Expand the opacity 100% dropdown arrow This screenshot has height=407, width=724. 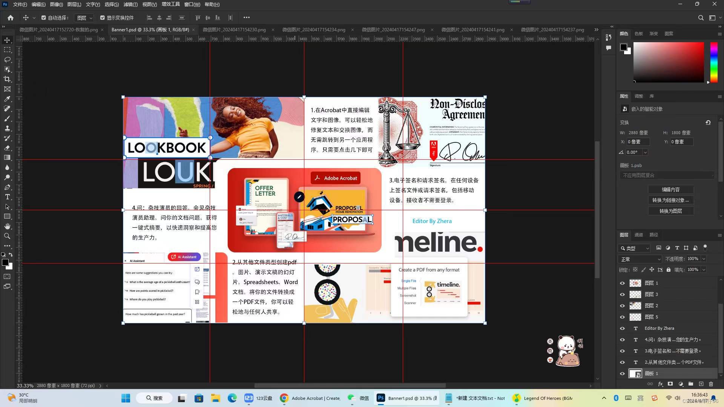point(704,259)
